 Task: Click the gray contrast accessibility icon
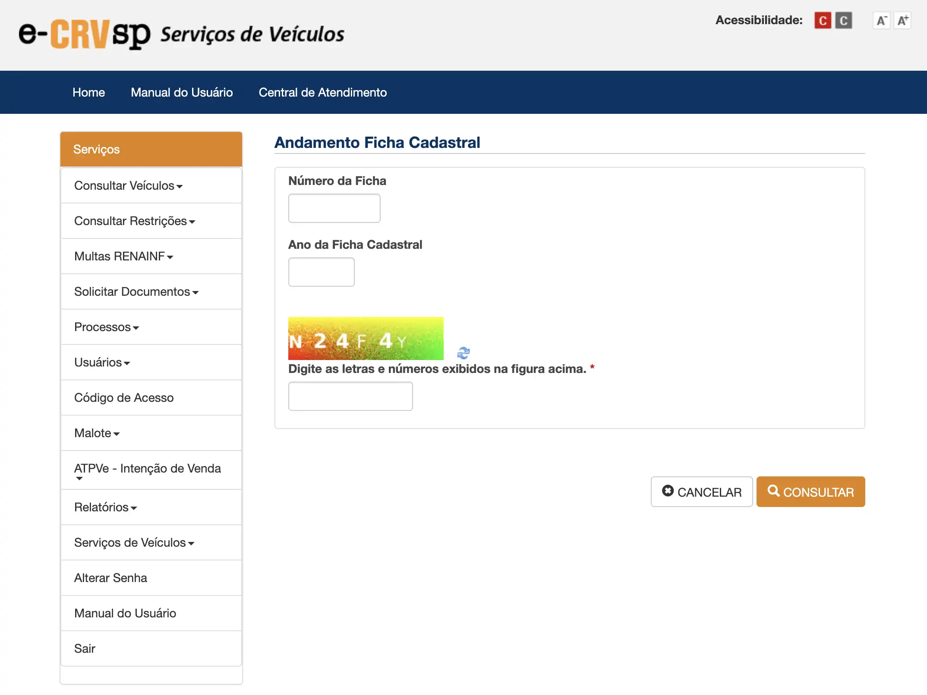click(843, 20)
